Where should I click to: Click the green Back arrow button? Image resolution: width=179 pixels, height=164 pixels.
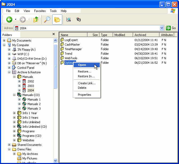[9, 19]
